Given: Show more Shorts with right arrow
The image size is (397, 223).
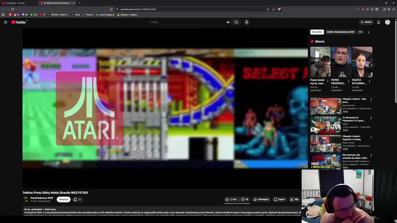Looking at the screenshot, I should (x=372, y=65).
